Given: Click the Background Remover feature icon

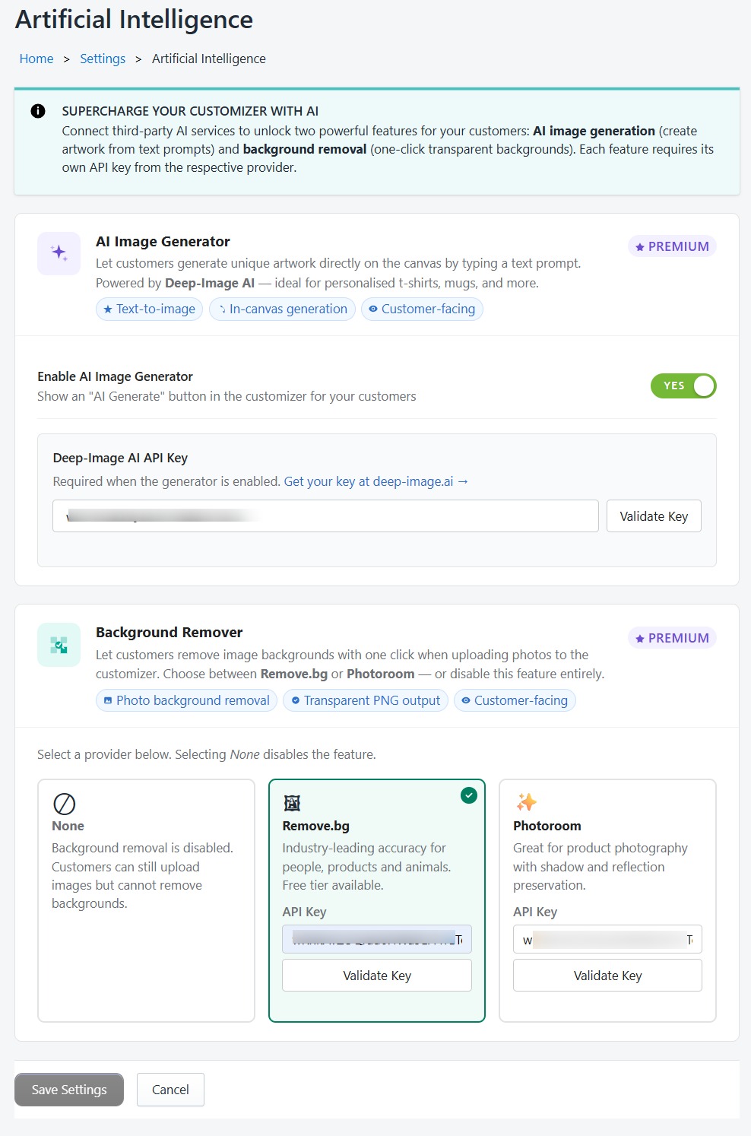Looking at the screenshot, I should 59,644.
